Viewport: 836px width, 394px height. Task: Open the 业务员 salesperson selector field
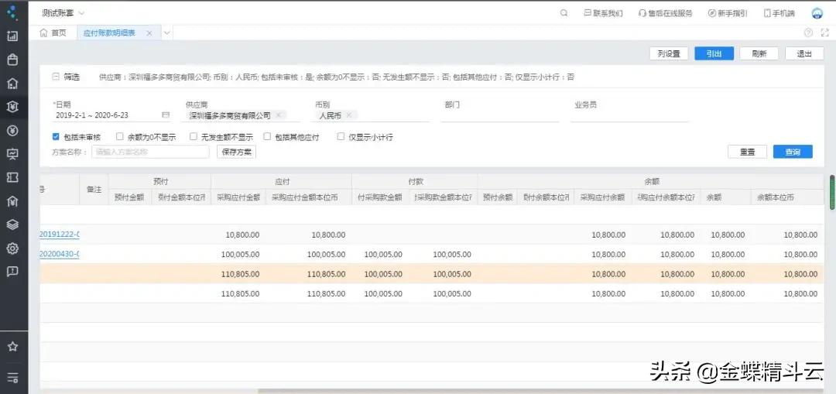(629, 115)
